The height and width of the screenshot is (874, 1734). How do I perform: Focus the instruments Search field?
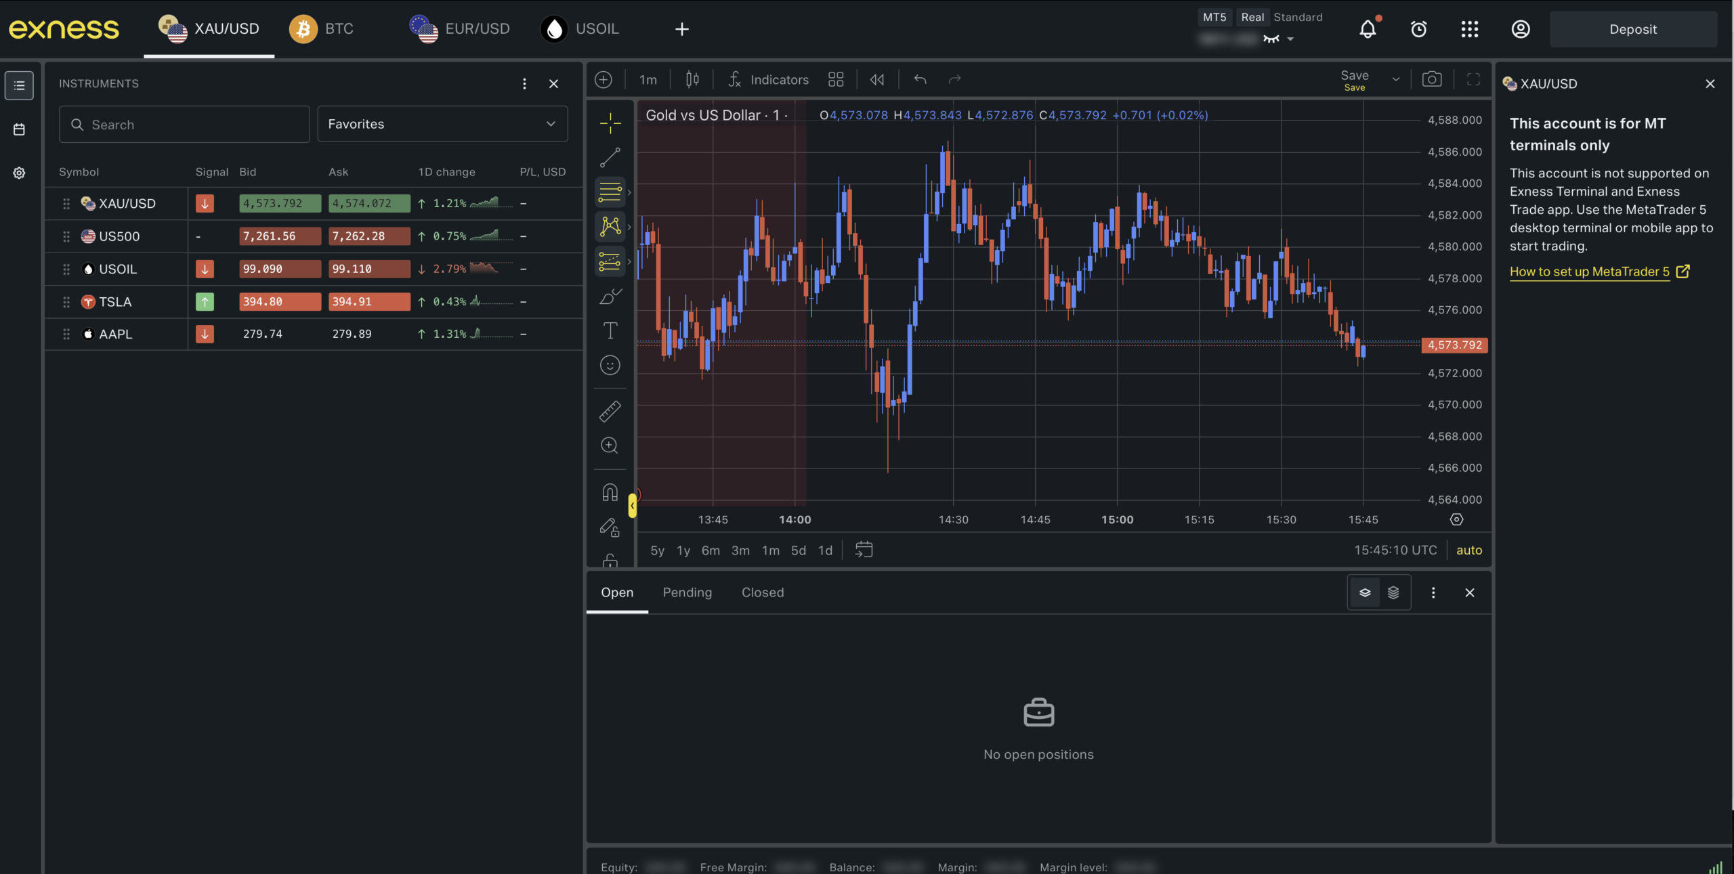point(184,124)
